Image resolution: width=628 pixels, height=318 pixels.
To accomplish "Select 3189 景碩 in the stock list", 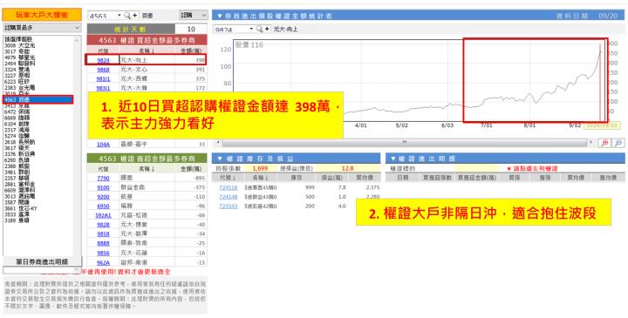I will point(38,220).
